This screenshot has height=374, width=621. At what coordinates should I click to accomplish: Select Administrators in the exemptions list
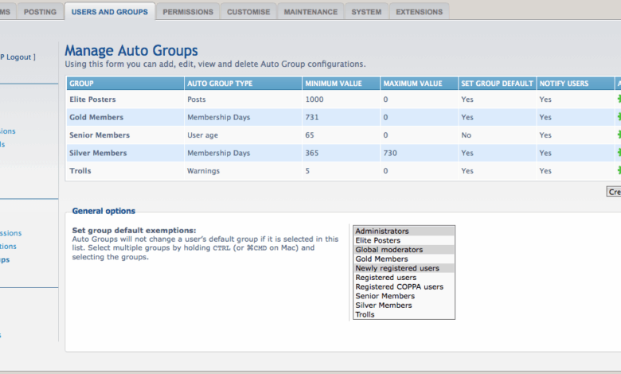tap(382, 232)
